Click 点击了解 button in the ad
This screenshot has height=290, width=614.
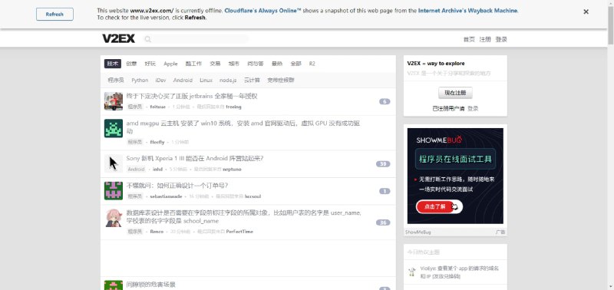(439, 206)
